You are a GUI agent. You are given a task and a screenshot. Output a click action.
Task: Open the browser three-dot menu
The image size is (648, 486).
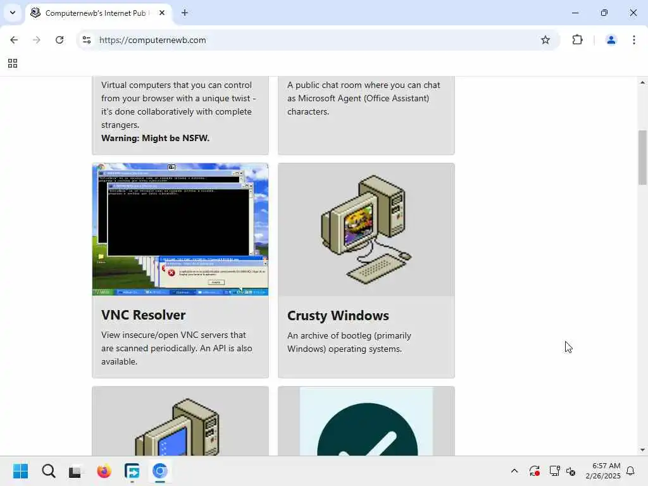634,40
